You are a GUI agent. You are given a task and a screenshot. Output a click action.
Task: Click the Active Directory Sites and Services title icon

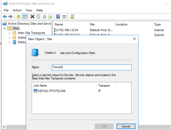coord(5,3)
